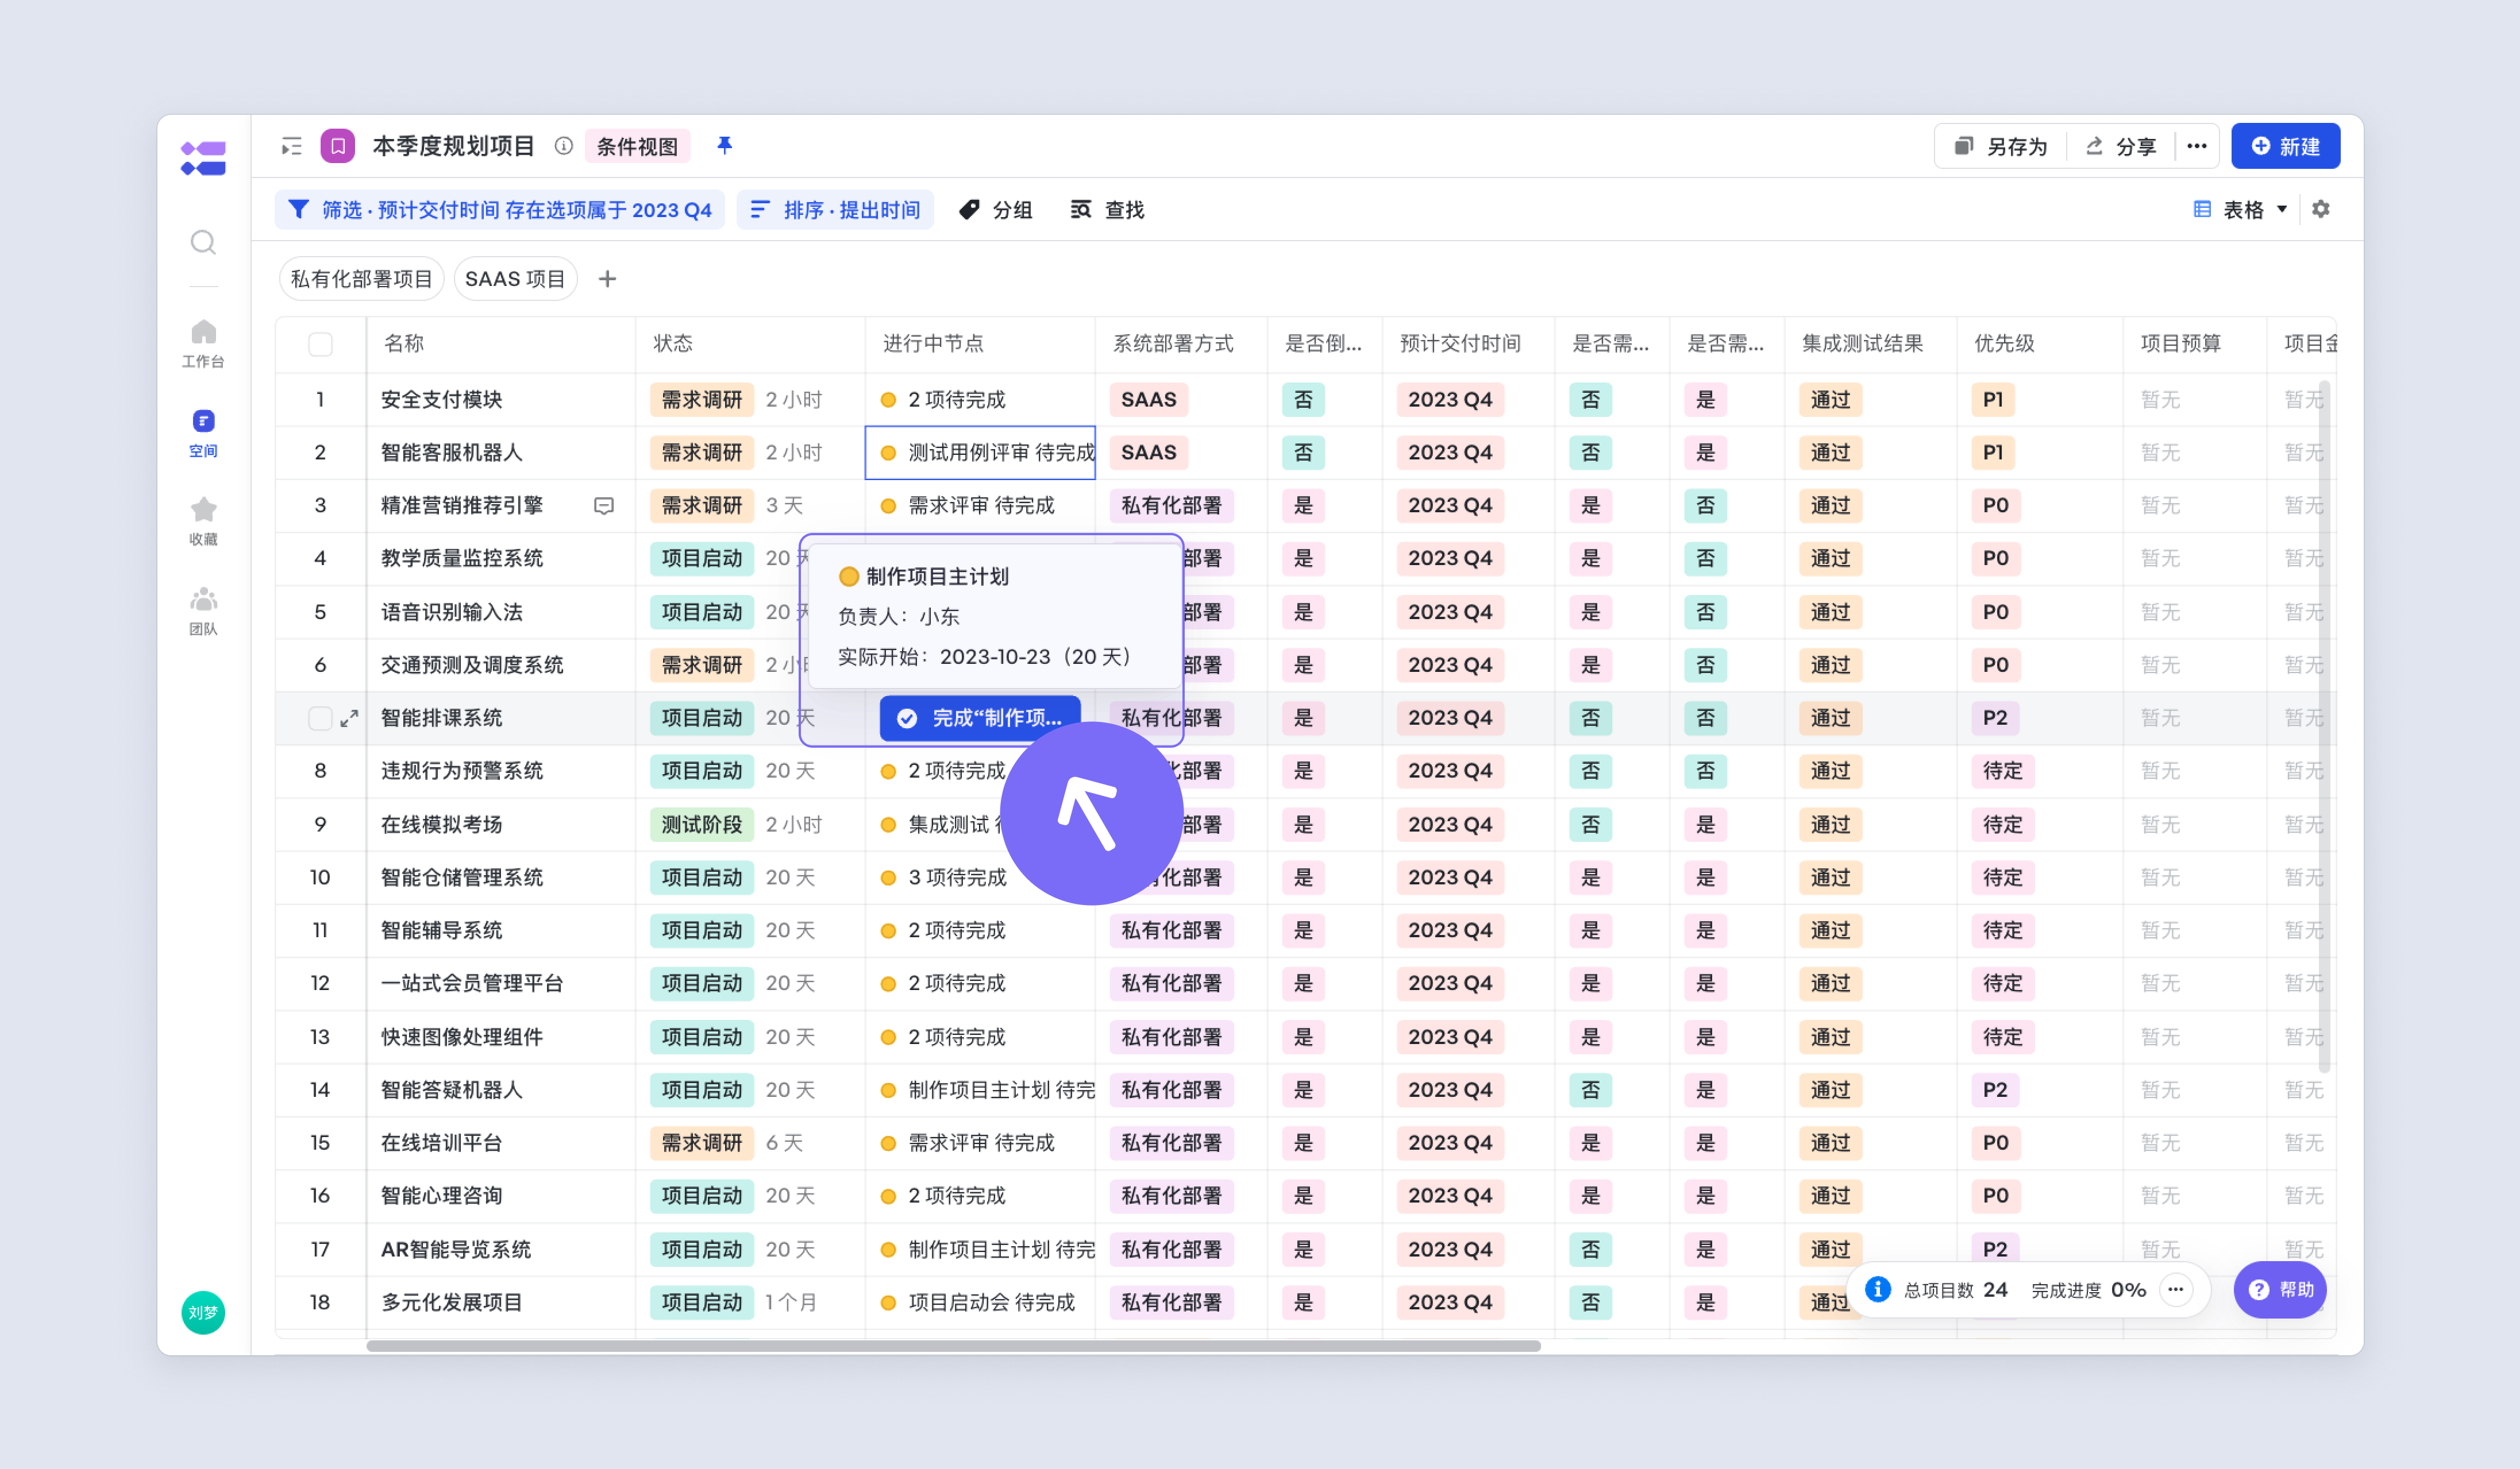Open the 查找 search tool
The image size is (2520, 1469).
(x=1108, y=210)
